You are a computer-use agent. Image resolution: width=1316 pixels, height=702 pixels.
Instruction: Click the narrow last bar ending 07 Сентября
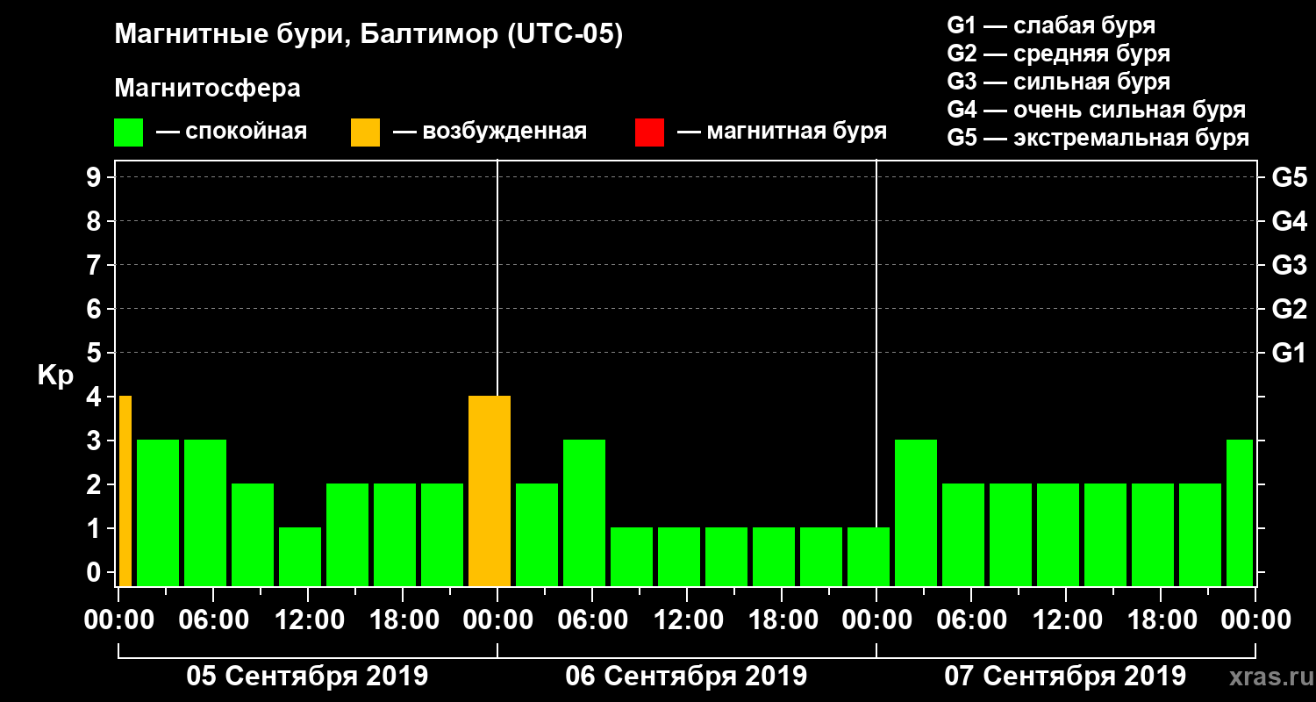pyautogui.click(x=1240, y=512)
